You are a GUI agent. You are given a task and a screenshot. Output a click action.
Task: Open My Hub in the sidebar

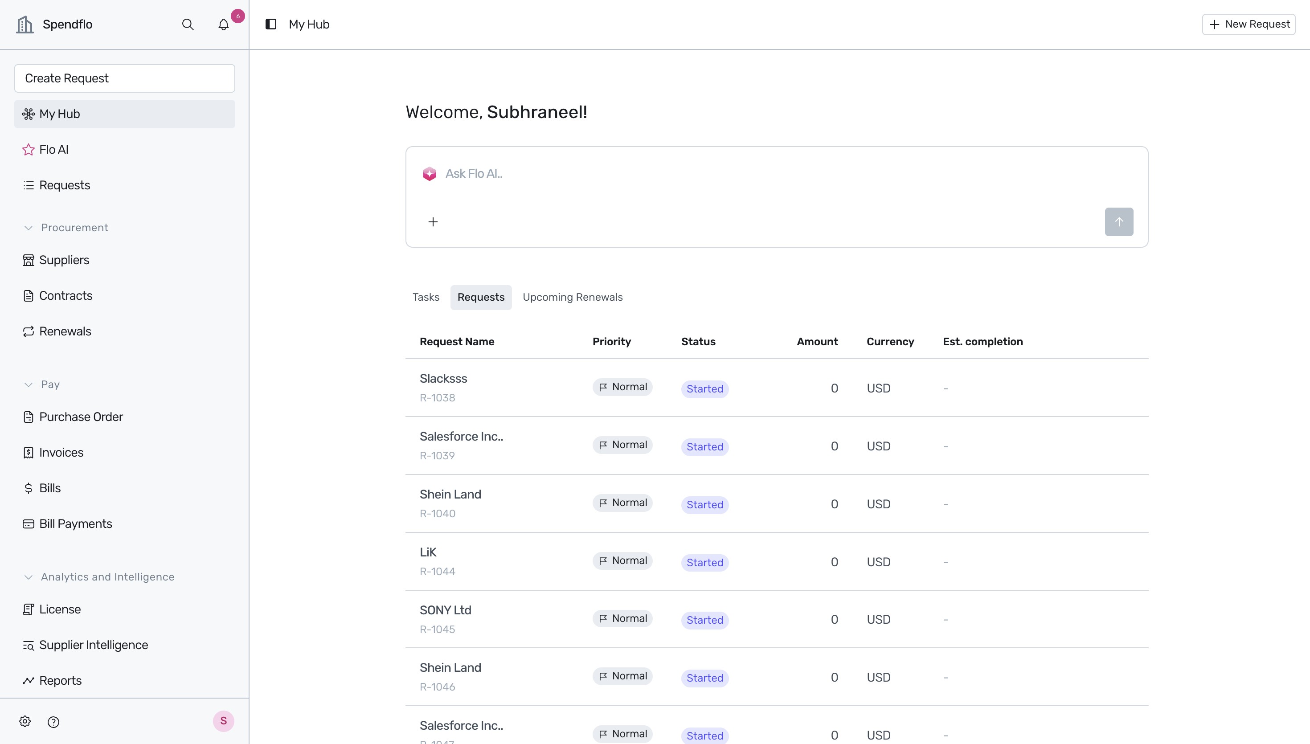[x=125, y=114]
